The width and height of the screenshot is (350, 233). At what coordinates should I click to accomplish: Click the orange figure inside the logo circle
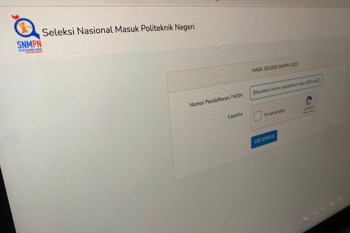(24, 27)
